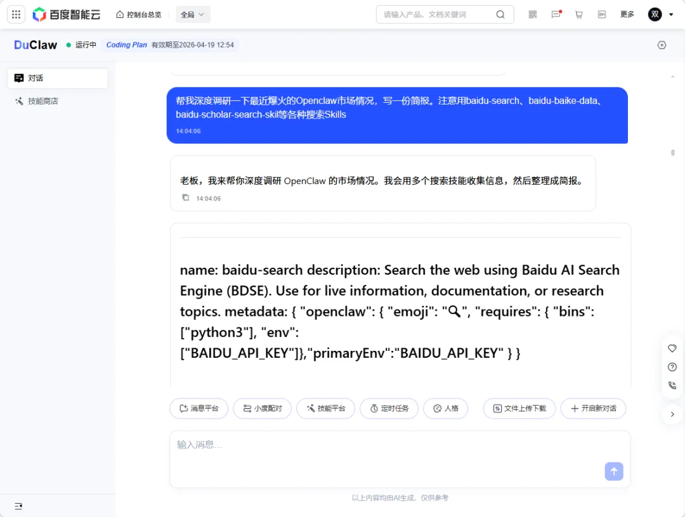
Task: Select the 对话 sidebar tab
Action: (58, 78)
